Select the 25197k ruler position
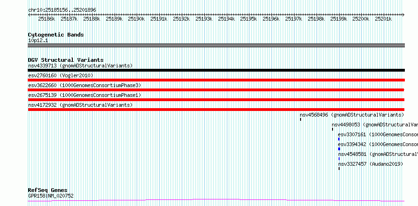 tap(294, 19)
